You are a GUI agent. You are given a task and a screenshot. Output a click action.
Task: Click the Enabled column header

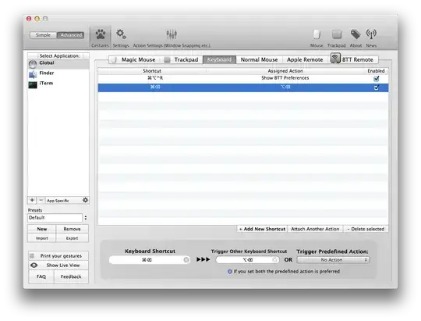click(x=376, y=71)
